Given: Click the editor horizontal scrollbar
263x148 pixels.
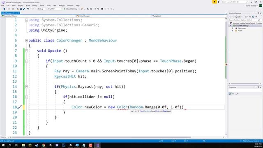Looking at the screenshot, I should click(102, 137).
